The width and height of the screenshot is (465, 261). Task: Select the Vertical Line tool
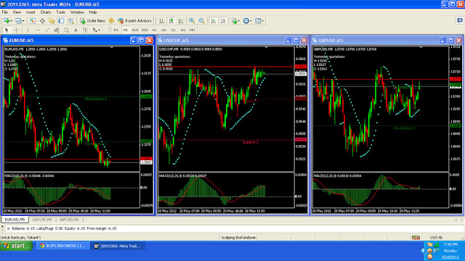click(x=28, y=30)
